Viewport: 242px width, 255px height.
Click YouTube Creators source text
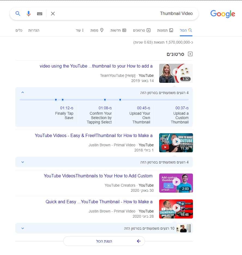click(x=120, y=185)
